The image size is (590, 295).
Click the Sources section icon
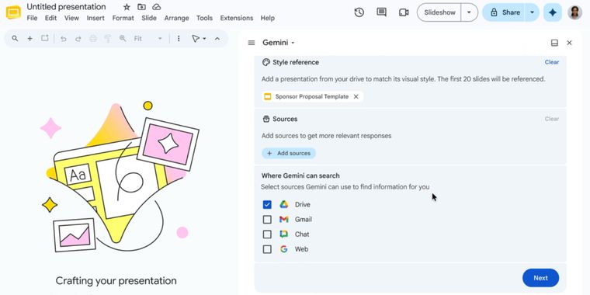click(266, 119)
